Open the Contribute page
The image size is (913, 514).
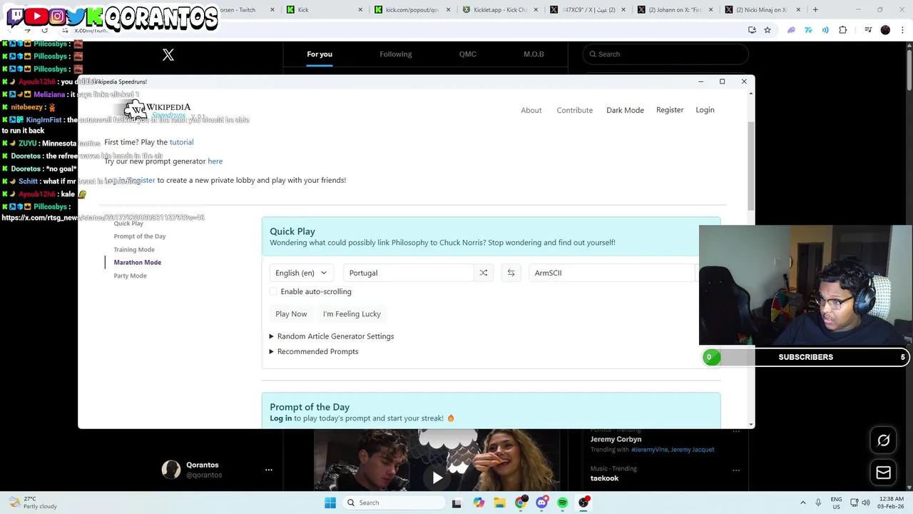click(575, 110)
